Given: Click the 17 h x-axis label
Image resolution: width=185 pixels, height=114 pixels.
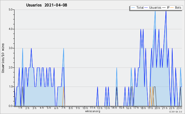Looking at the screenshot, I should point(136,108).
